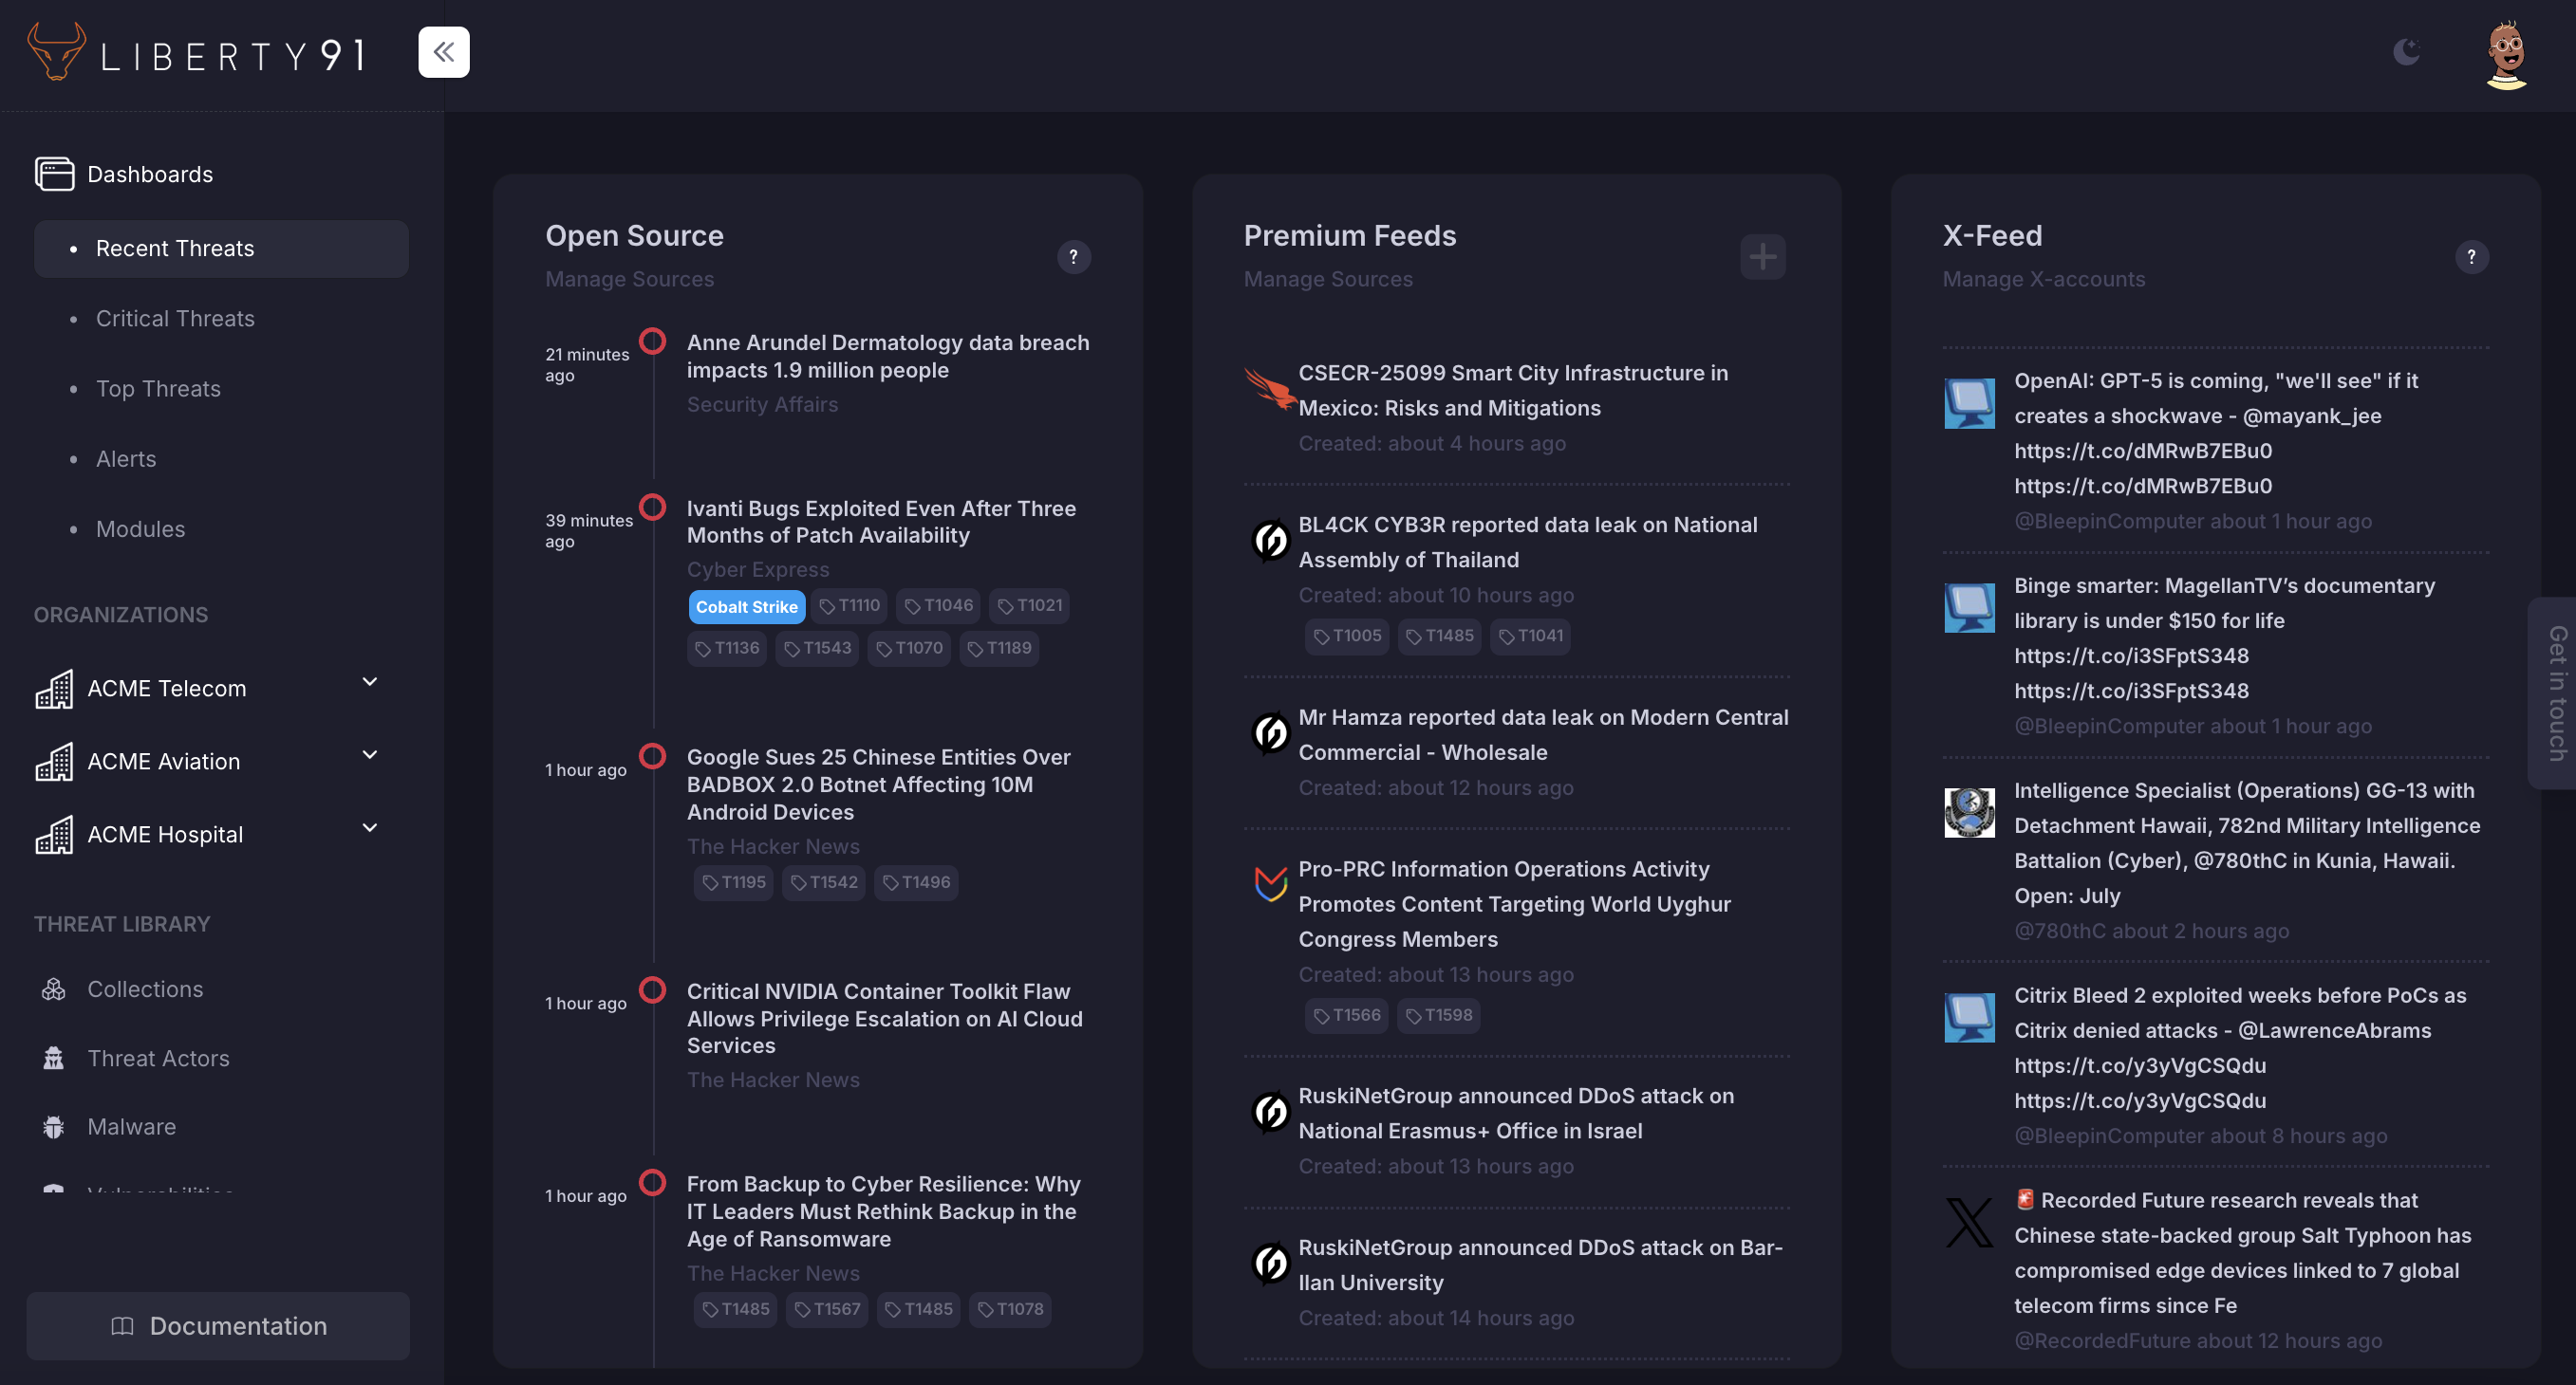The image size is (2576, 1385).
Task: Go to Alerts page
Action: coord(126,459)
